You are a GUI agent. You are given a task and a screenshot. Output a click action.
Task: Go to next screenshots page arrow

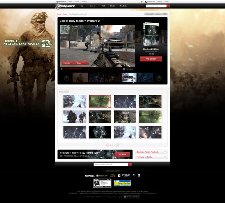point(117,145)
